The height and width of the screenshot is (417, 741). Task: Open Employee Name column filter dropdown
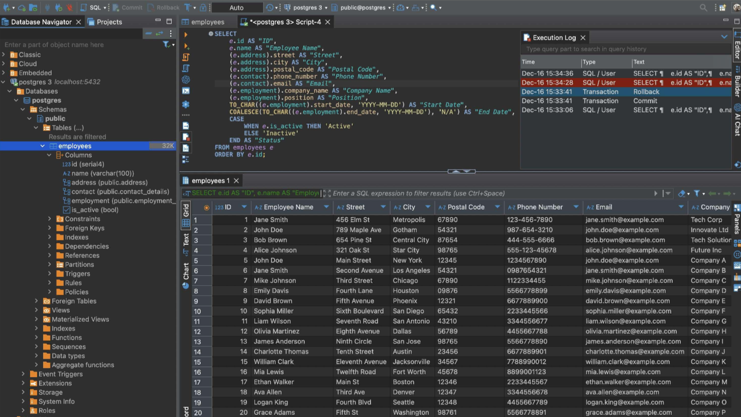326,207
